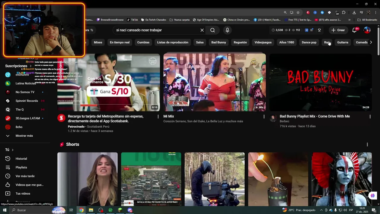Open the Crear upload menu

tap(338, 30)
